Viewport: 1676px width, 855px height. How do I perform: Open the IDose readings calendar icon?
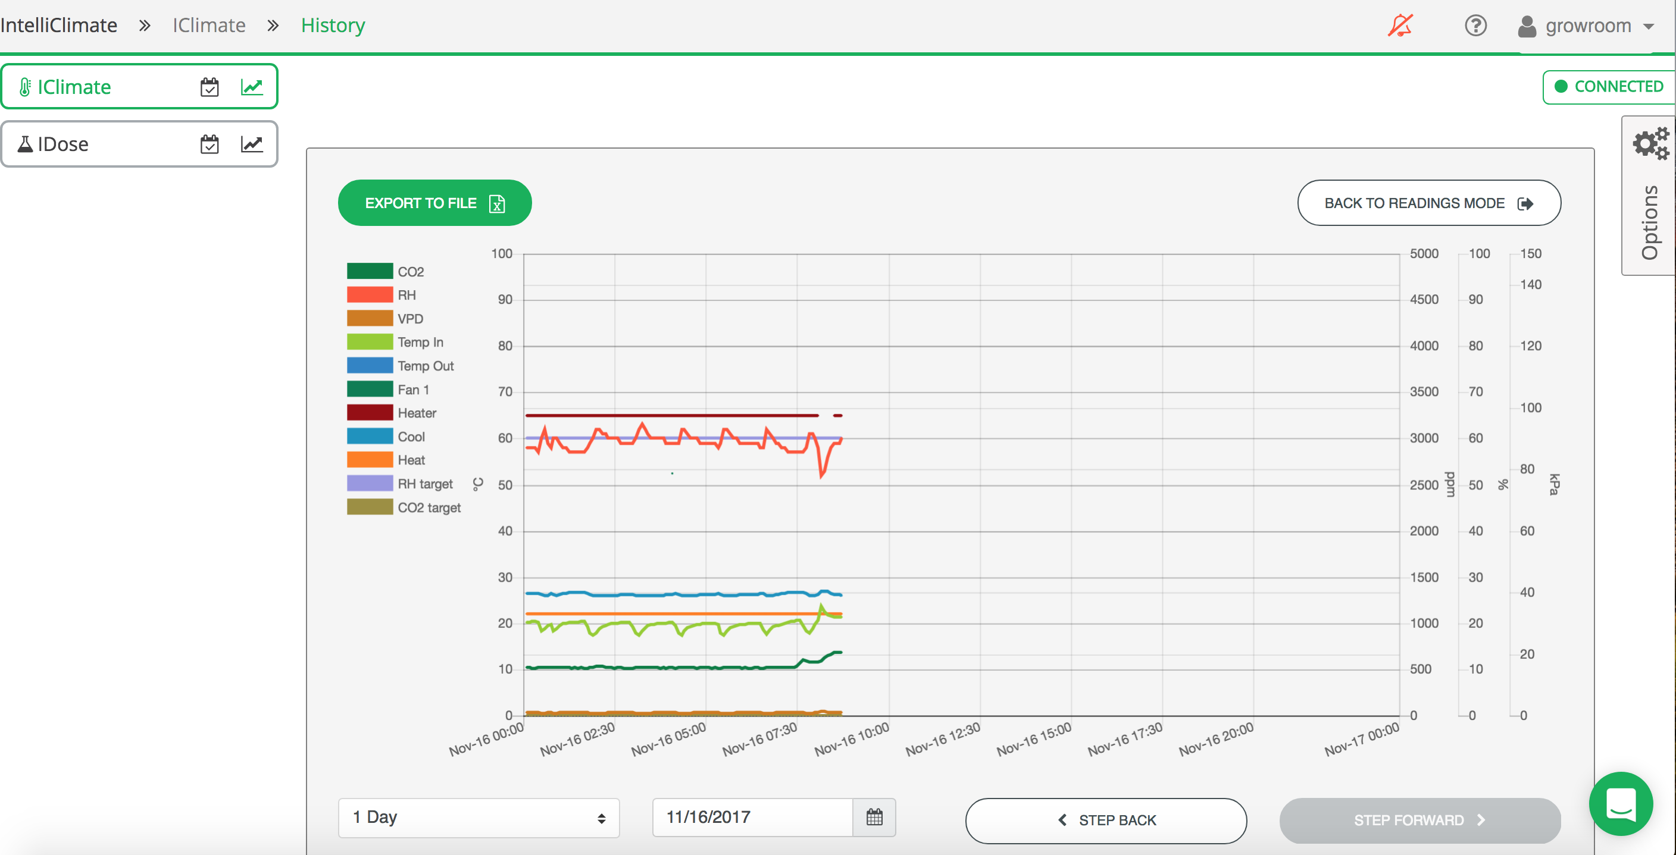tap(209, 144)
